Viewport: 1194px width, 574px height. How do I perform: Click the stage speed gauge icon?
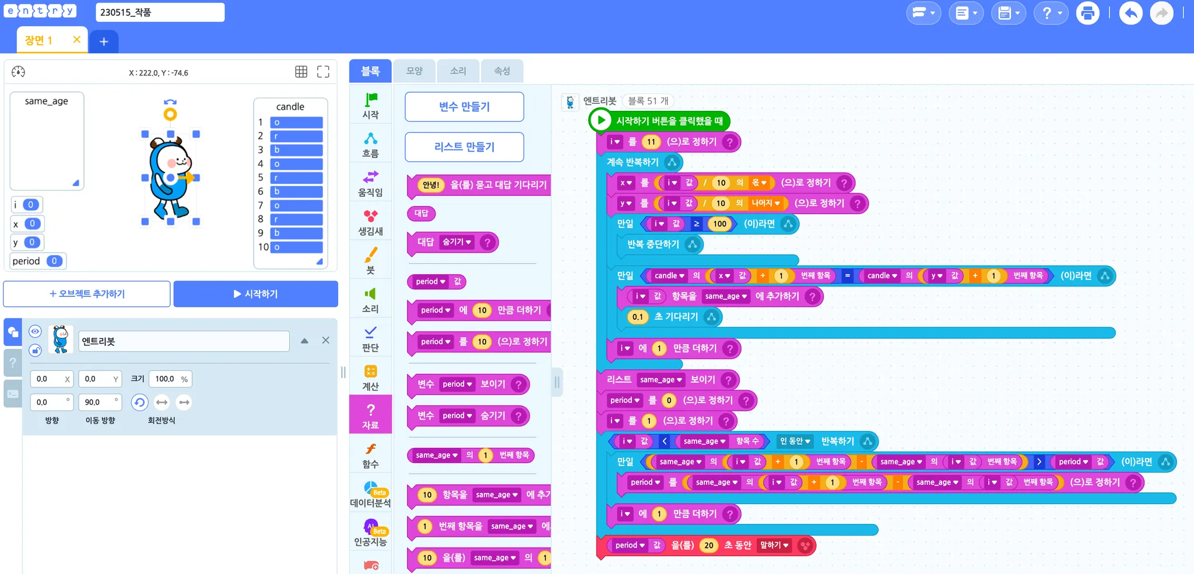pyautogui.click(x=19, y=72)
